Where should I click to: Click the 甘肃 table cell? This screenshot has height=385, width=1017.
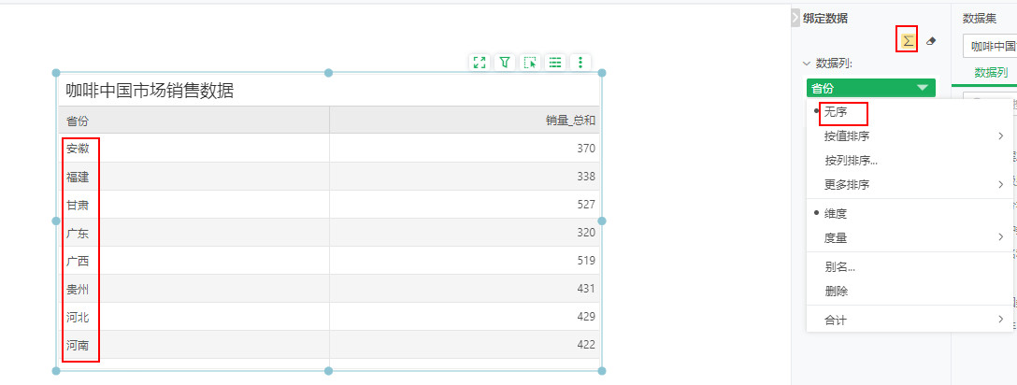click(x=79, y=205)
